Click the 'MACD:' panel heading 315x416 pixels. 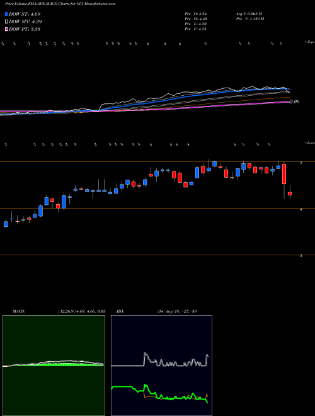coord(18,311)
